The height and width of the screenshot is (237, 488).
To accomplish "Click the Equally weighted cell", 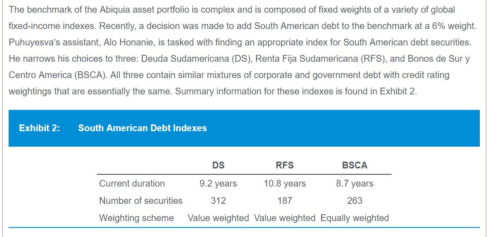I will tap(355, 218).
